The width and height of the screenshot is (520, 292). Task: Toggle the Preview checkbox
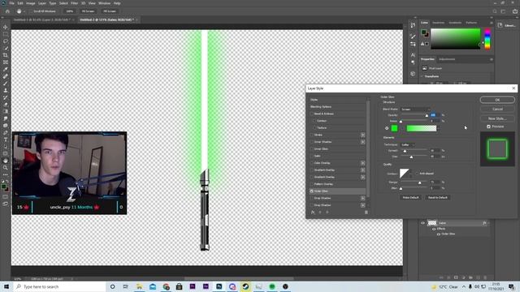(488, 127)
